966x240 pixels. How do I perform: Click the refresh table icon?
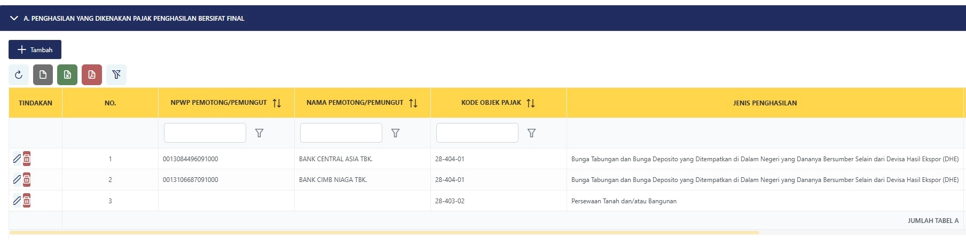coord(19,75)
